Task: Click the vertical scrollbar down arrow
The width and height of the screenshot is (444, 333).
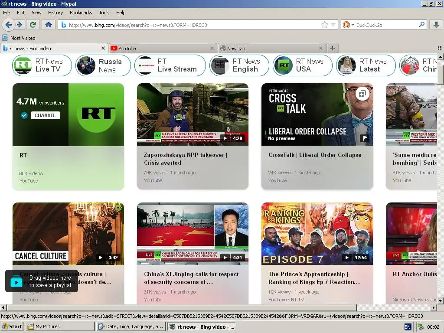Action: (441, 300)
